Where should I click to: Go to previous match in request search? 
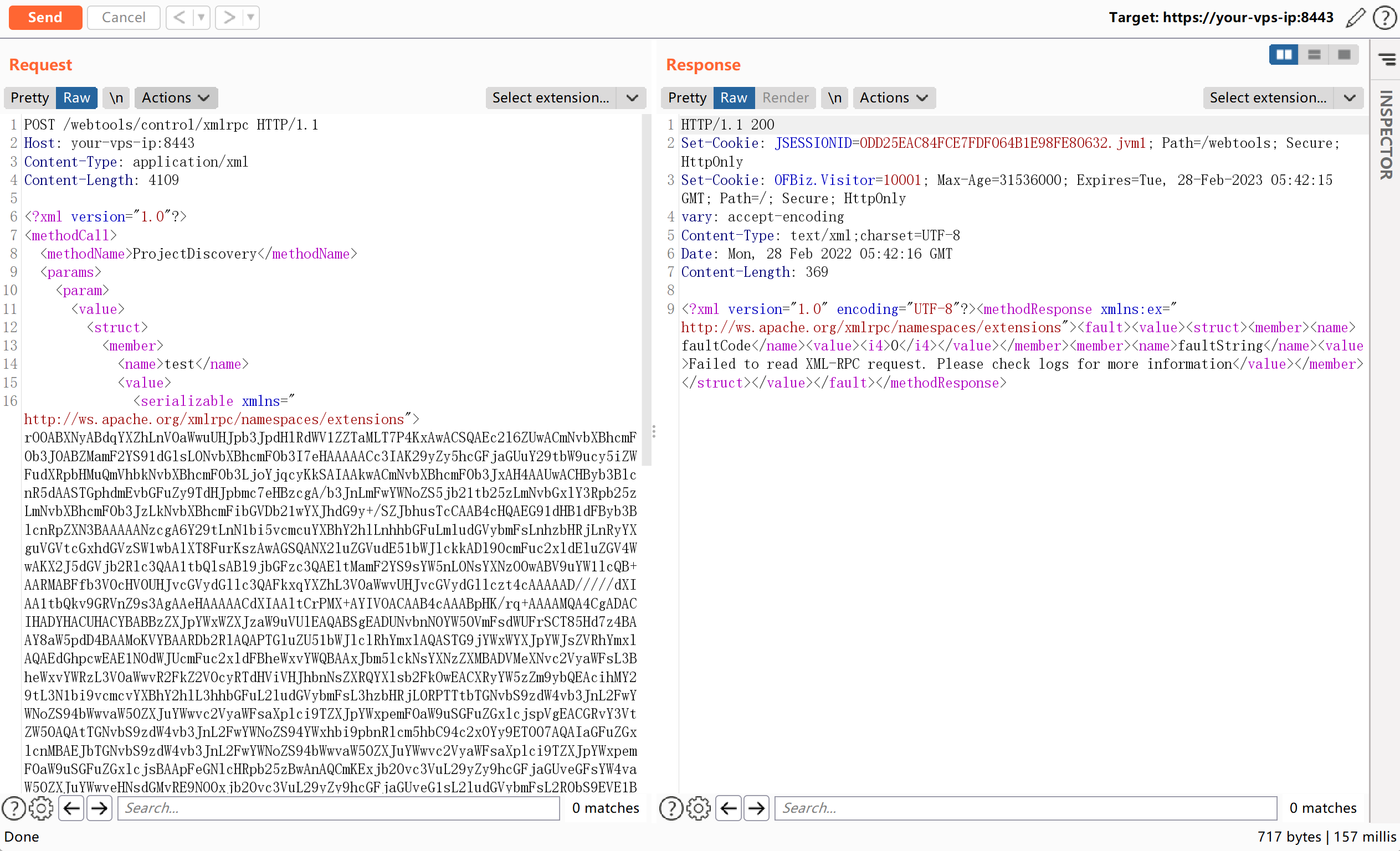(71, 808)
